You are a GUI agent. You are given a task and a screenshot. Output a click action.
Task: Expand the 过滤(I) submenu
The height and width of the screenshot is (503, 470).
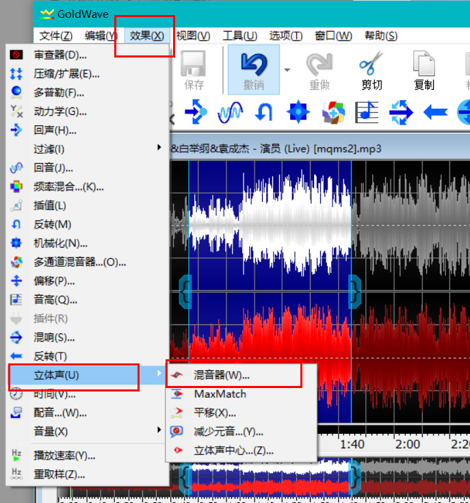[87, 149]
